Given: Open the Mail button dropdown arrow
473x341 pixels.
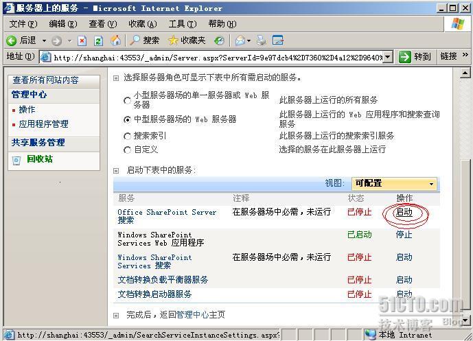Looking at the screenshot, I should (x=249, y=40).
